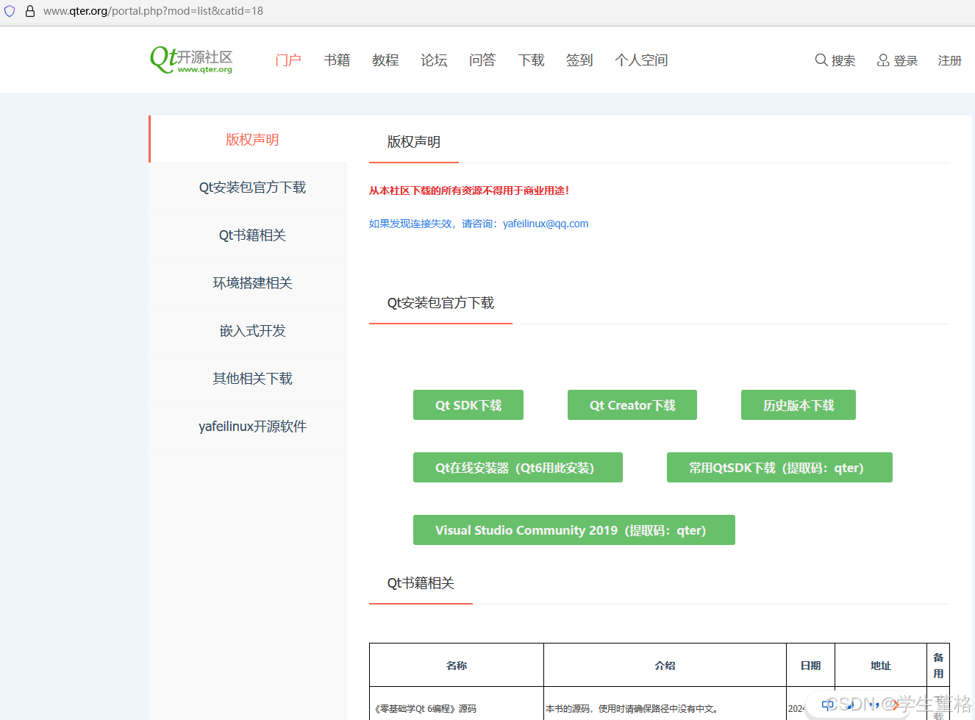Click the yafeilinux@qq.com contact link

546,224
